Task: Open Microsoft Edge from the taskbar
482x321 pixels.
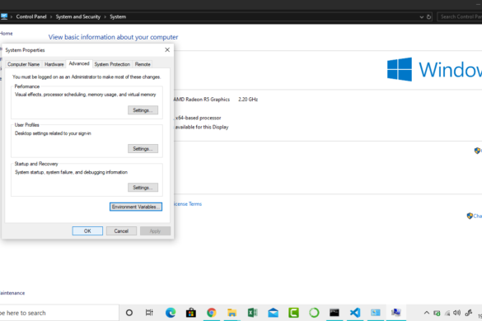Action: (171, 313)
